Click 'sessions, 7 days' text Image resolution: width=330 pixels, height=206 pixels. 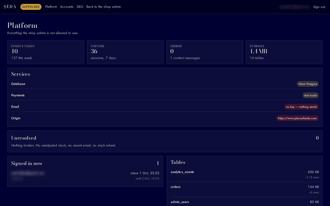[x=103, y=58]
